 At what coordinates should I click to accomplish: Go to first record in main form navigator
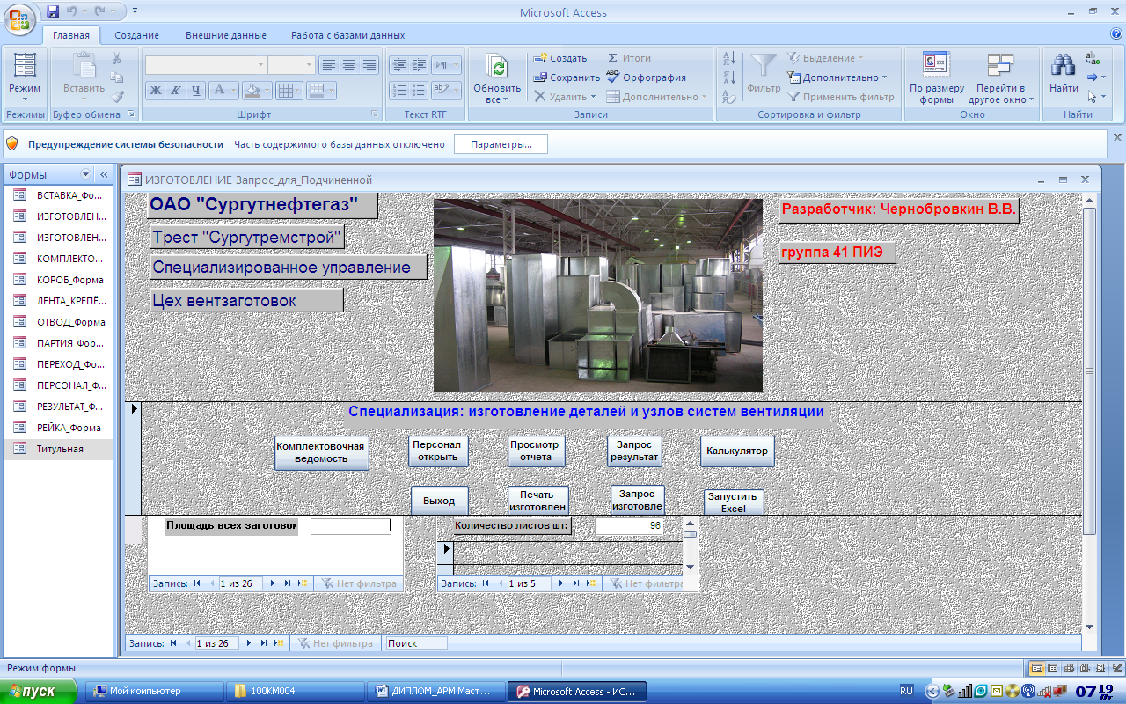point(173,643)
